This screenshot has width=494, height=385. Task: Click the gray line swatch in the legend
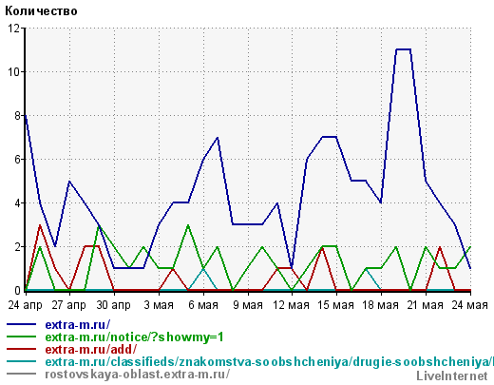click(21, 374)
